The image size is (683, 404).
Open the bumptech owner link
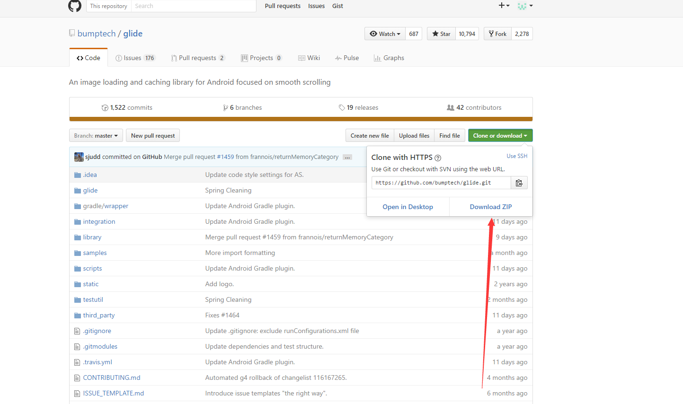coord(97,34)
